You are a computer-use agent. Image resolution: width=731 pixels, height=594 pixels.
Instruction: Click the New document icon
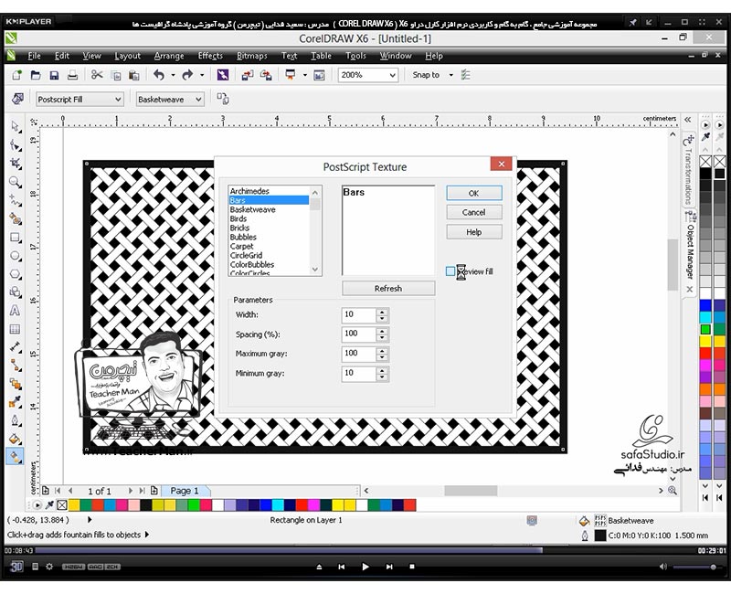[x=16, y=75]
